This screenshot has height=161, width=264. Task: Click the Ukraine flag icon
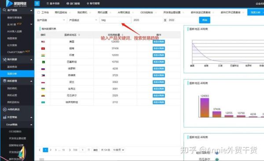43,89
